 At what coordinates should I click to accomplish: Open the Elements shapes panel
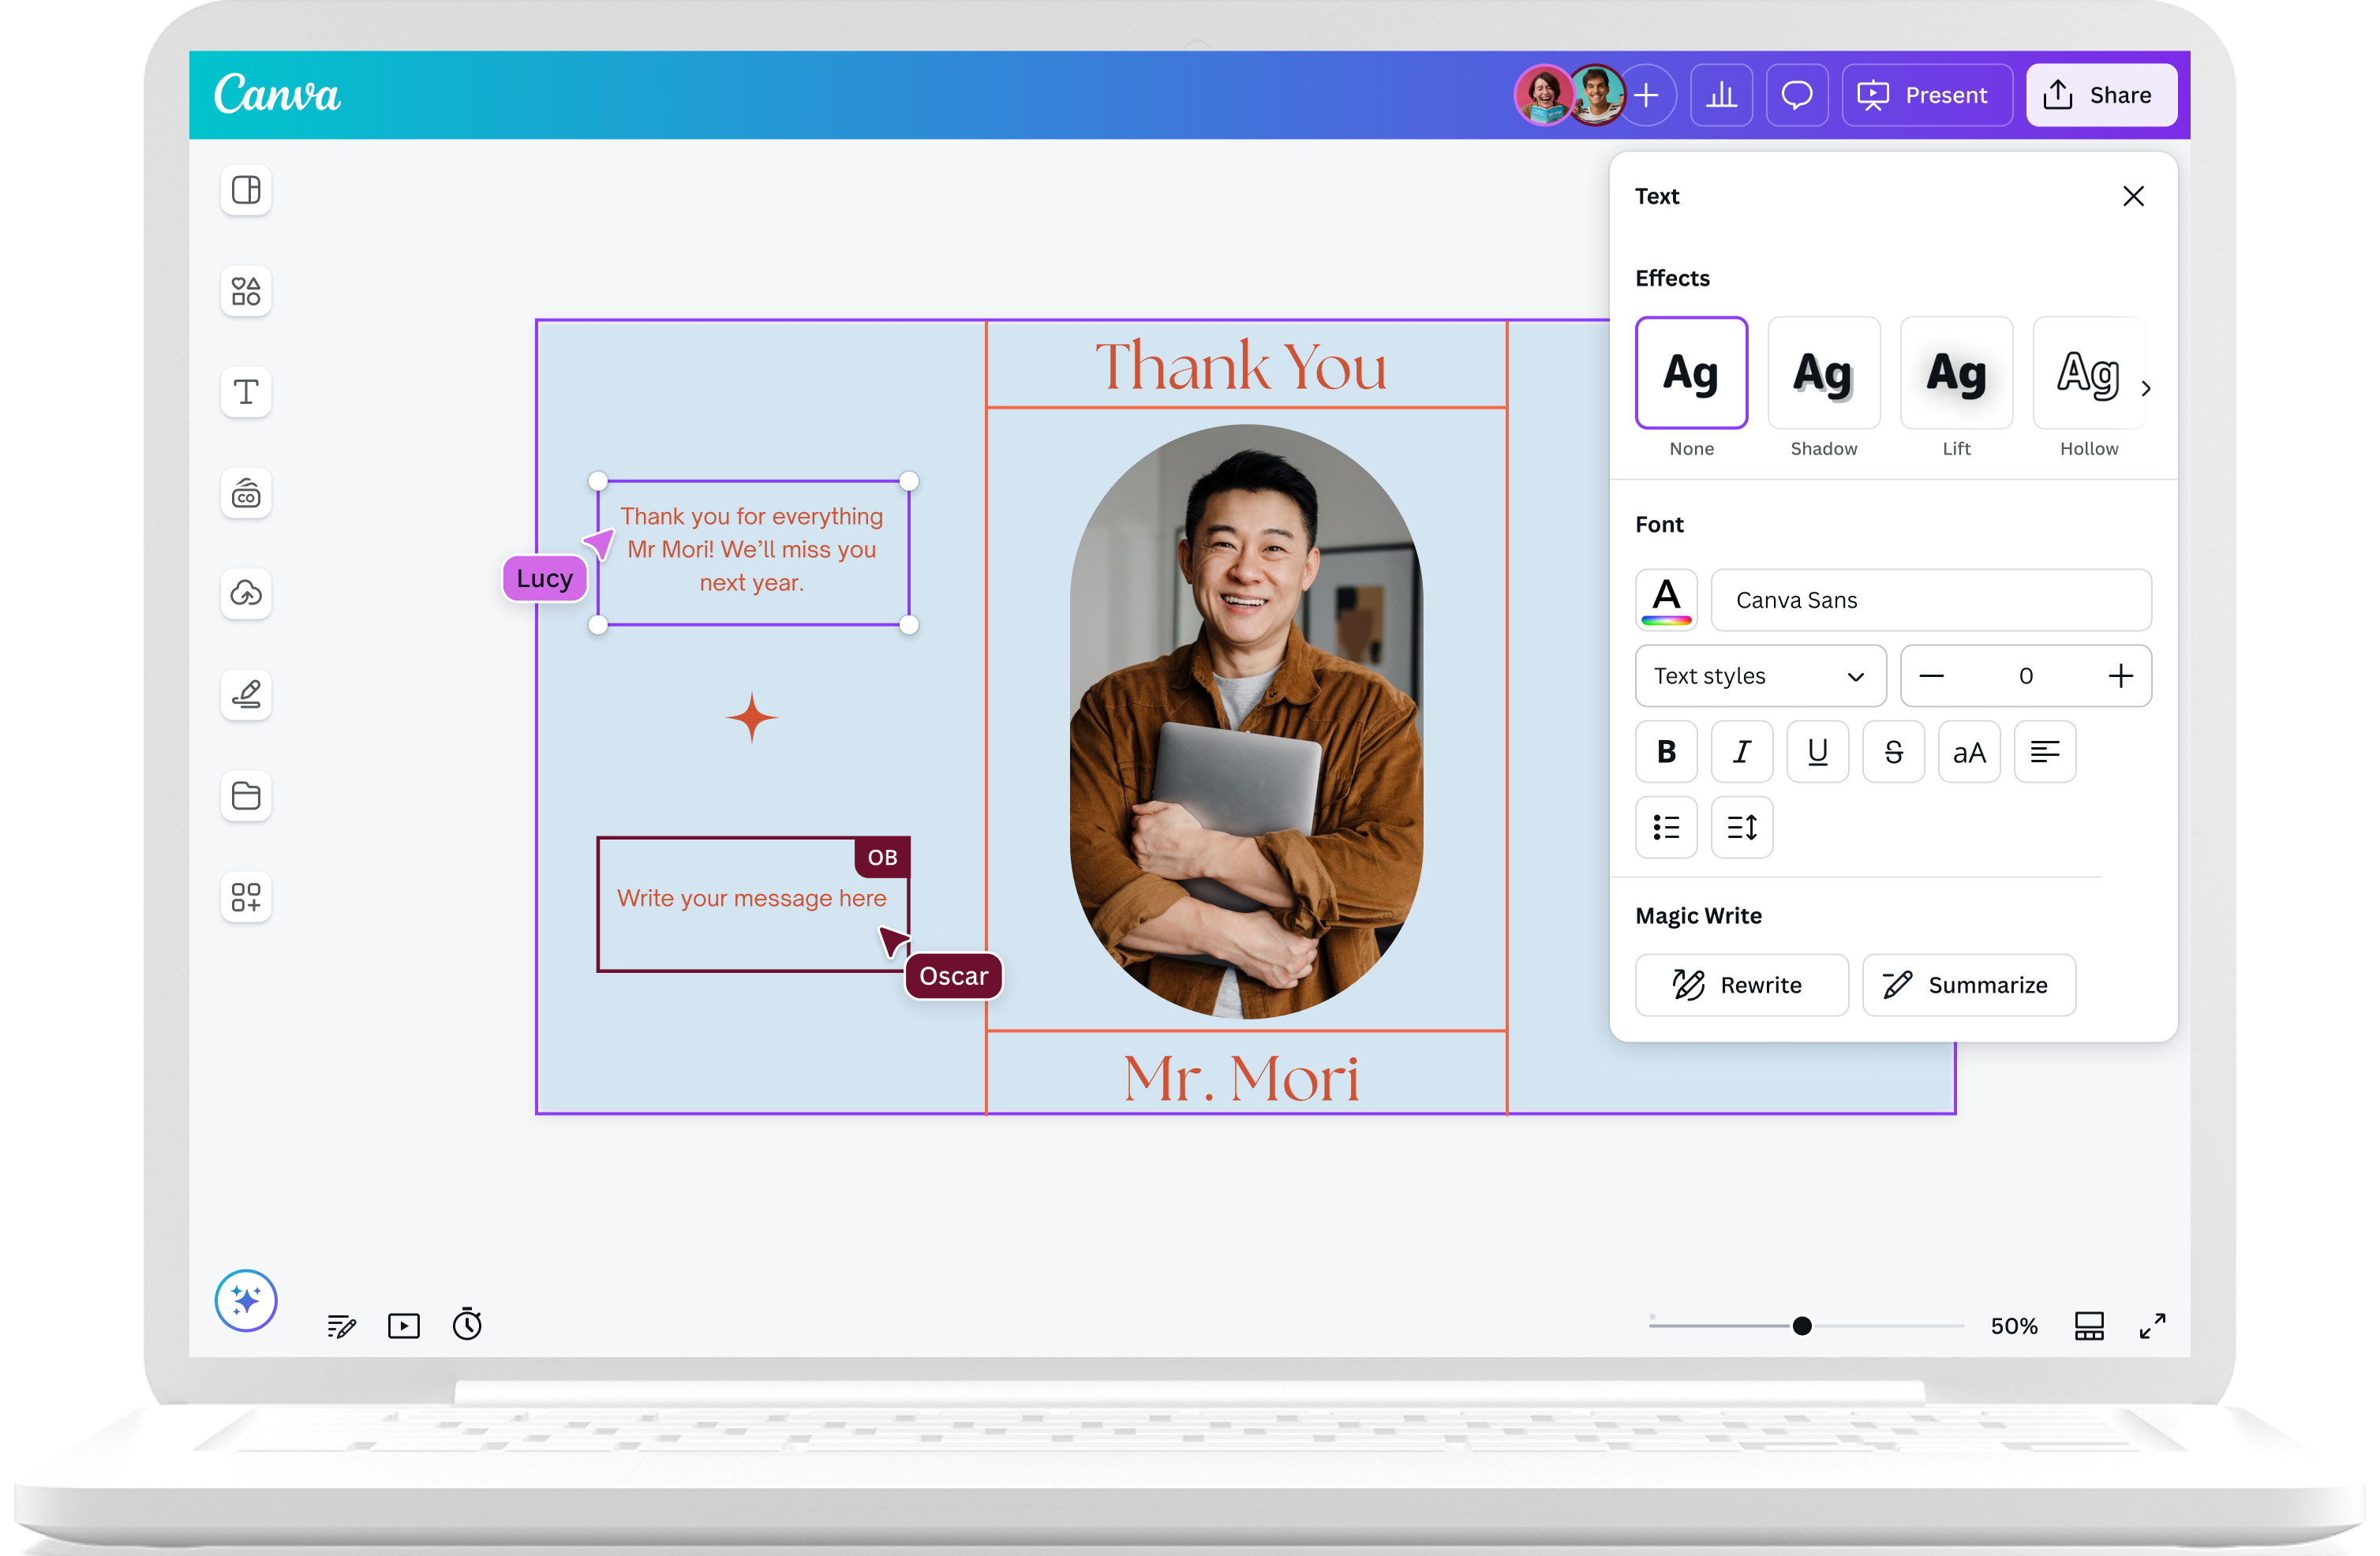tap(246, 291)
